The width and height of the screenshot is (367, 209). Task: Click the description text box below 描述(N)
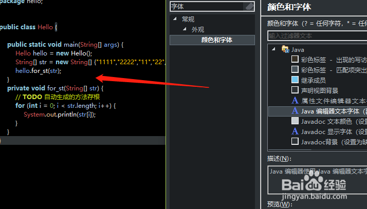tap(317, 180)
